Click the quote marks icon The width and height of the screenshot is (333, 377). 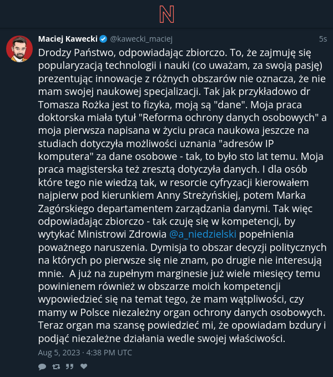[x=70, y=366]
